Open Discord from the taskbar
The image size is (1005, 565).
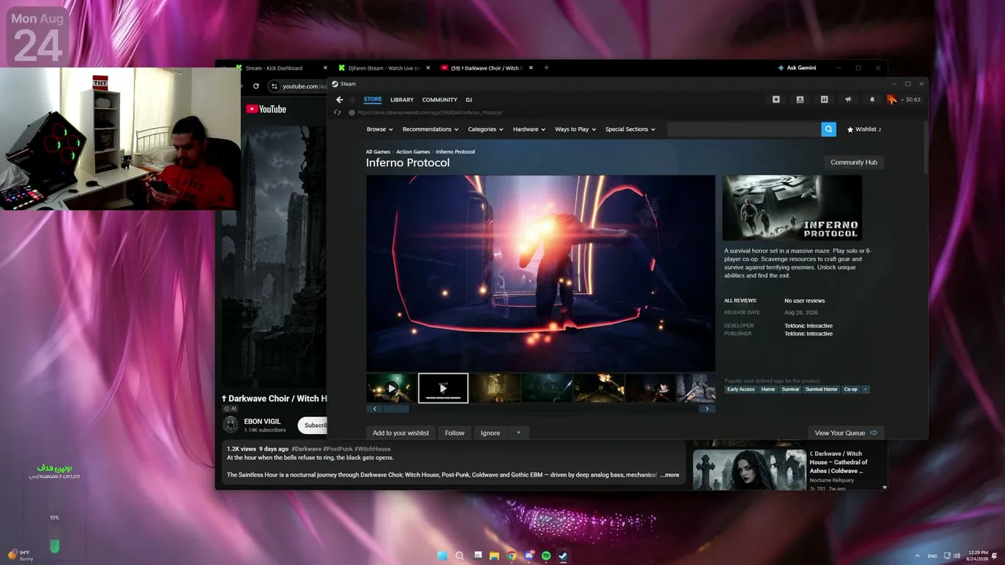tap(528, 556)
